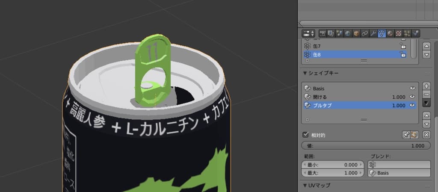Toggle lock on vertex group 缶7
Viewport: 438px width, 192px height.
click(x=403, y=46)
